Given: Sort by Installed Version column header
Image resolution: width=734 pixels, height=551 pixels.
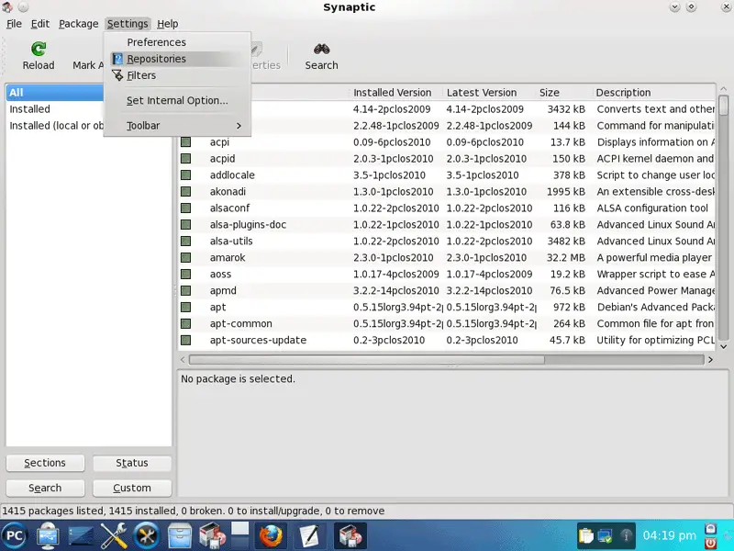Looking at the screenshot, I should pos(396,93).
